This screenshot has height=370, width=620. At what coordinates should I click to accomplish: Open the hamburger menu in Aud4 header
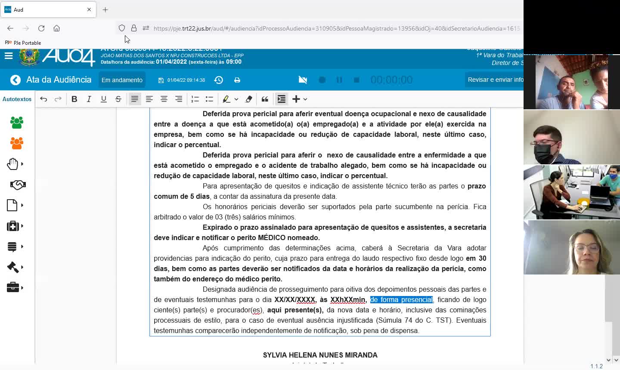(9, 56)
